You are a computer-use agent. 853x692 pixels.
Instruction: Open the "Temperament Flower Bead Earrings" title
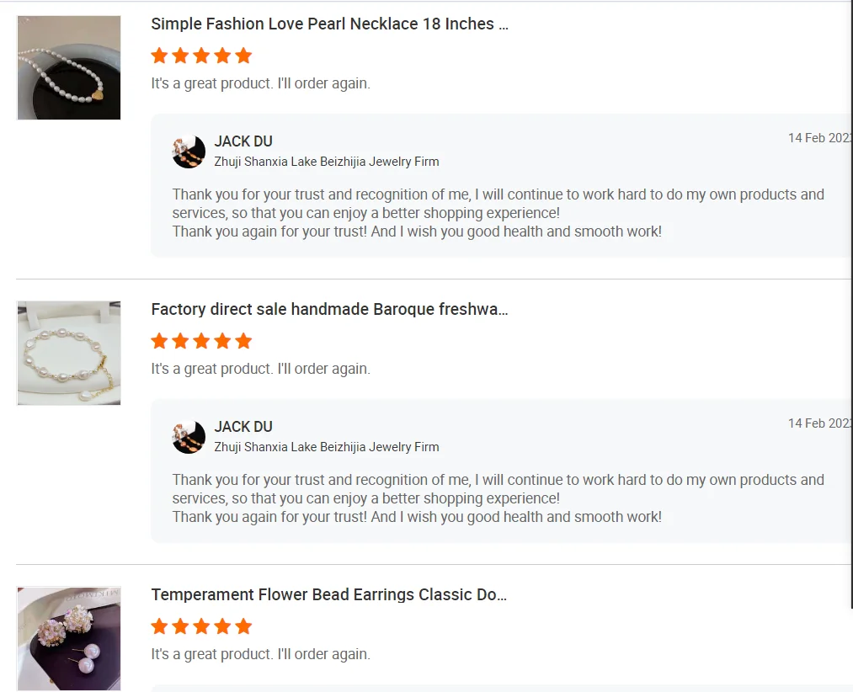point(328,594)
